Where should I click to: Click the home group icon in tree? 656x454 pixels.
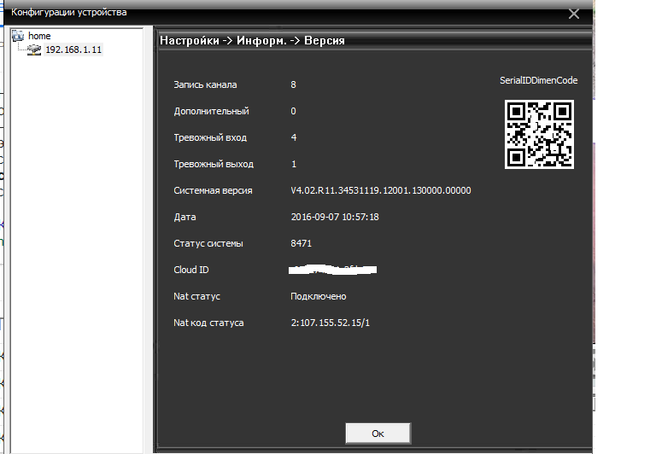(x=19, y=36)
